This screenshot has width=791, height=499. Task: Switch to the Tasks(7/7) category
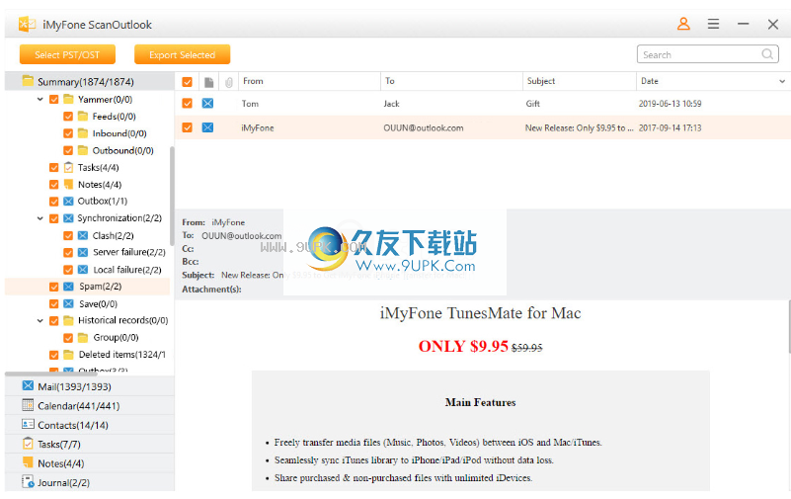pos(89,444)
